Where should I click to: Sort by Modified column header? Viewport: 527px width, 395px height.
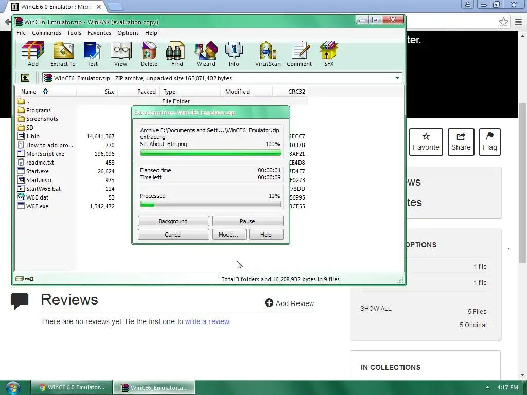pyautogui.click(x=247, y=92)
